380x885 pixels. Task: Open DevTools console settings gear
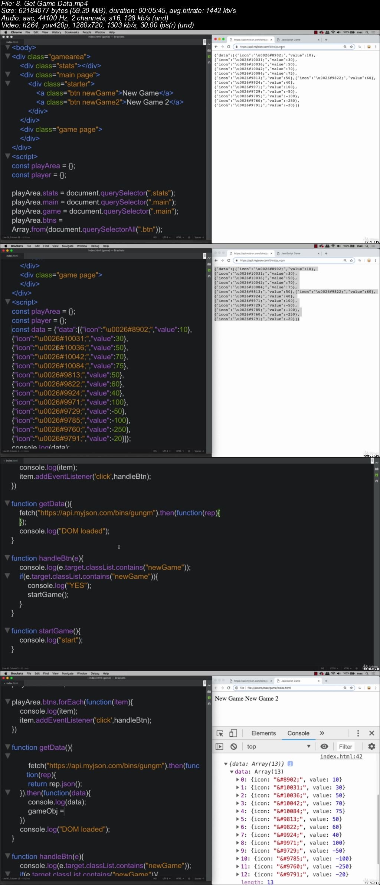[371, 746]
